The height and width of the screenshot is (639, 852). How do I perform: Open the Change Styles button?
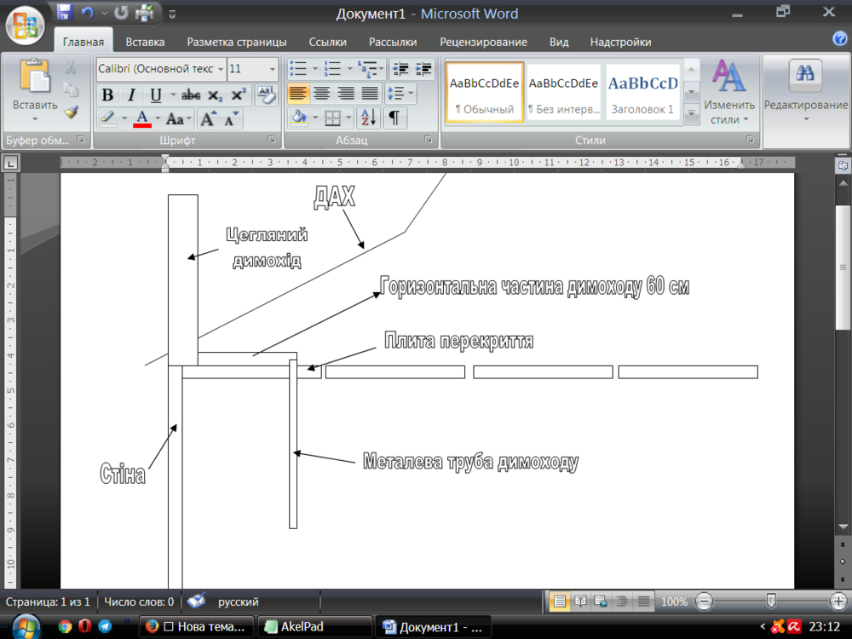pos(728,93)
